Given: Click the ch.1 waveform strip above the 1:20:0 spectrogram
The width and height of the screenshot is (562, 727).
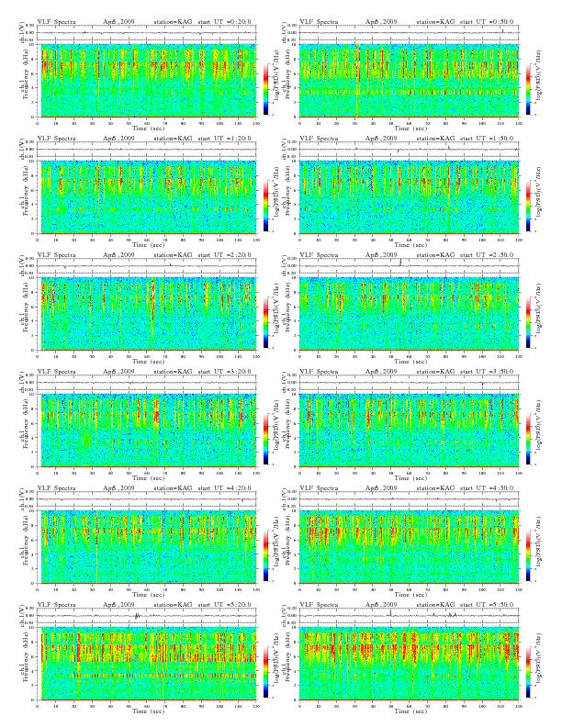Looking at the screenshot, I should [x=147, y=150].
